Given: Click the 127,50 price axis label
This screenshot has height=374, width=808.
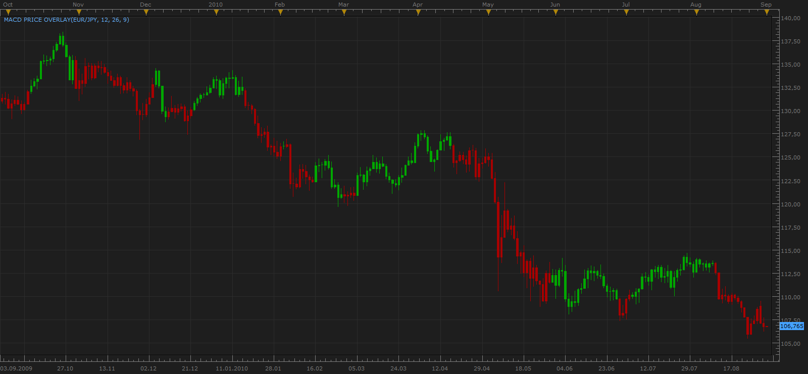Looking at the screenshot, I should (x=791, y=134).
